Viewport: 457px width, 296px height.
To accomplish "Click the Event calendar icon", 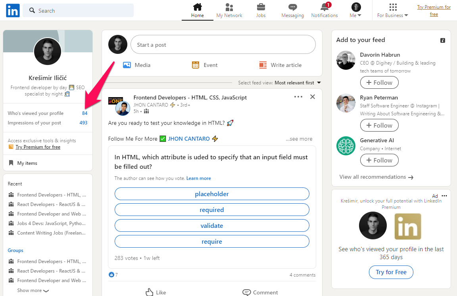I will [x=195, y=65].
